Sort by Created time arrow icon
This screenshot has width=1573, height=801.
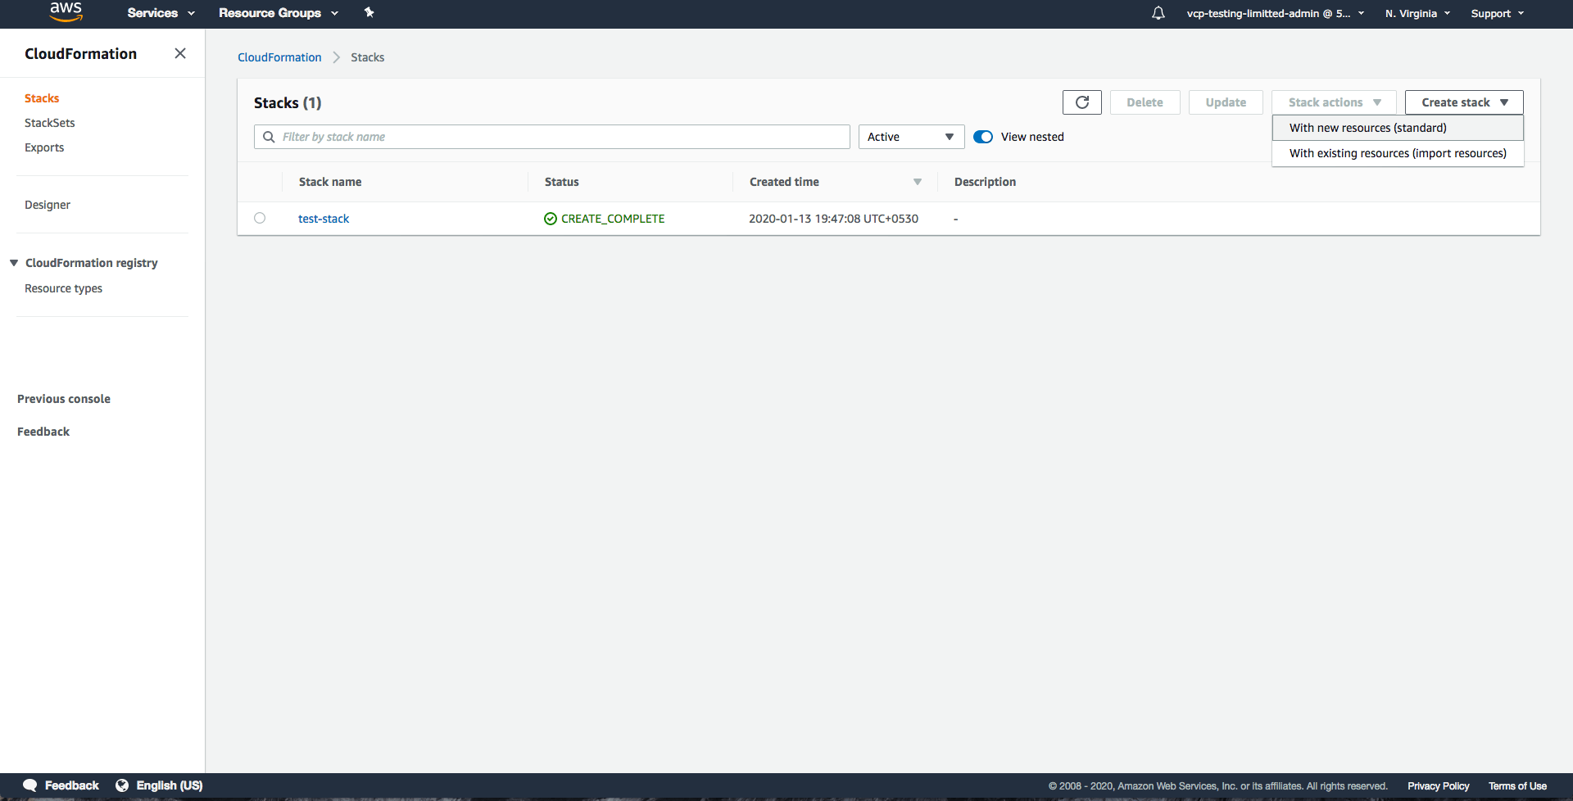pos(917,182)
